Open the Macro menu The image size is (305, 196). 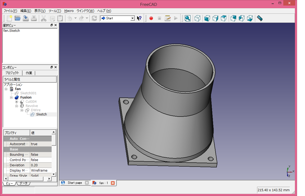[69, 11]
